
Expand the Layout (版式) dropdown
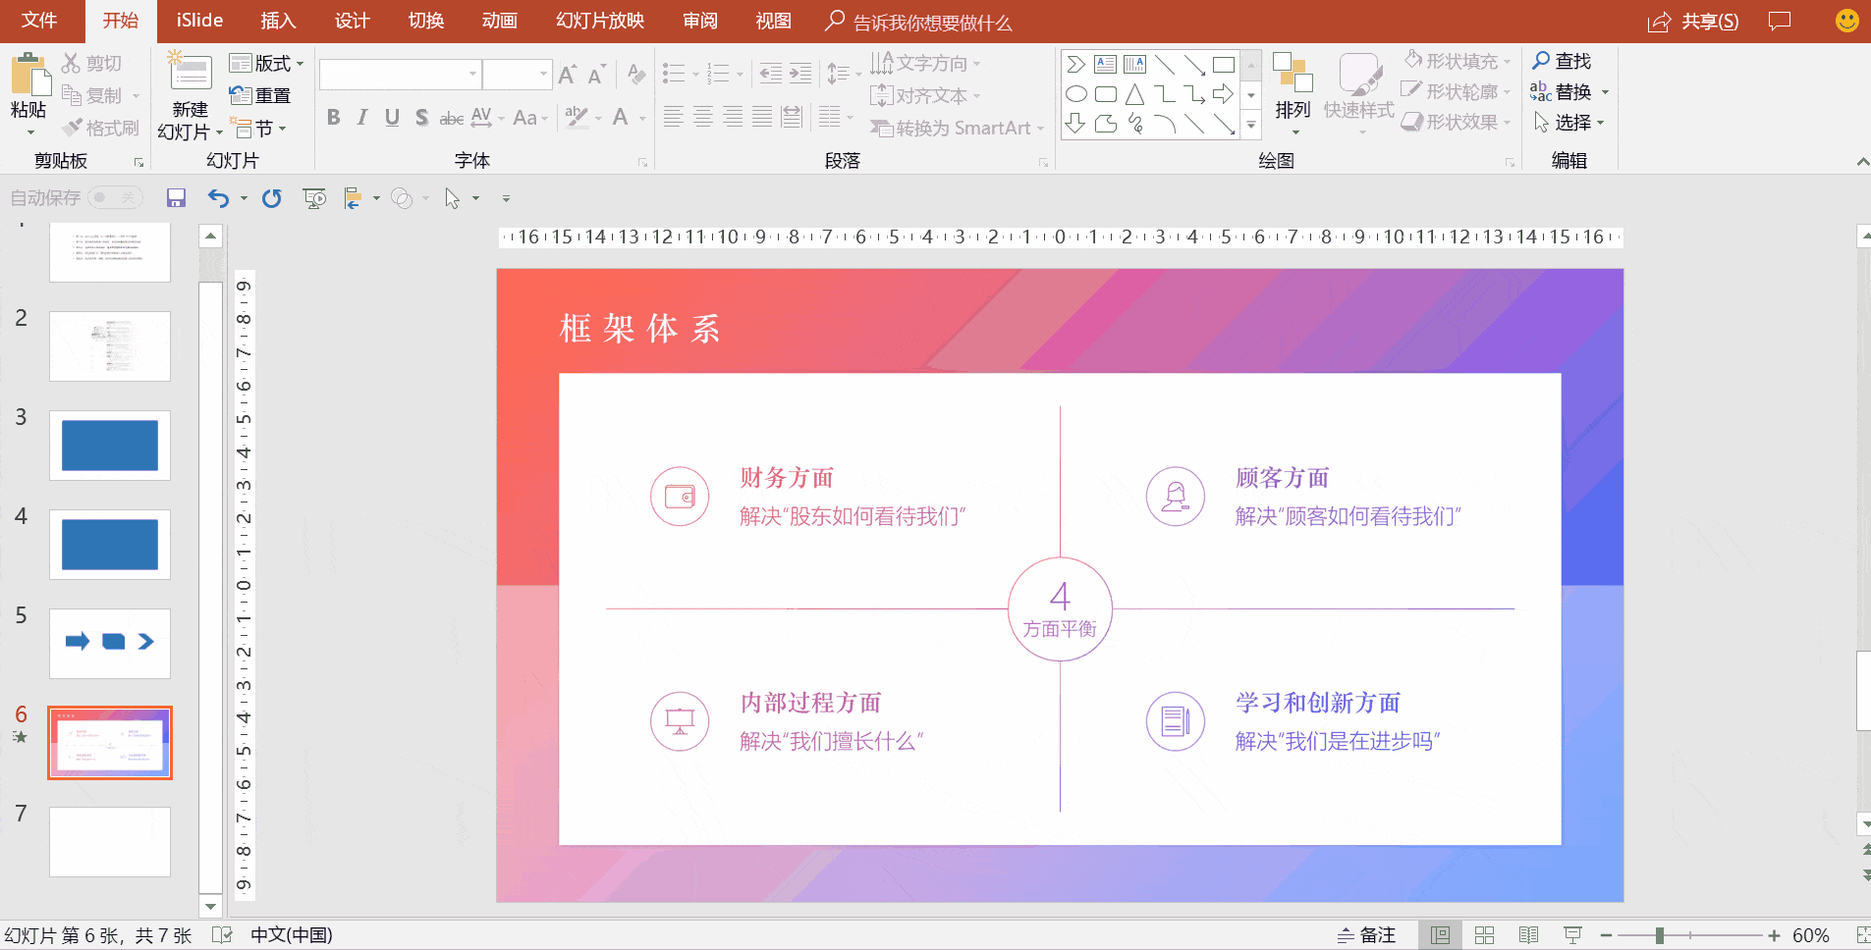click(x=266, y=64)
